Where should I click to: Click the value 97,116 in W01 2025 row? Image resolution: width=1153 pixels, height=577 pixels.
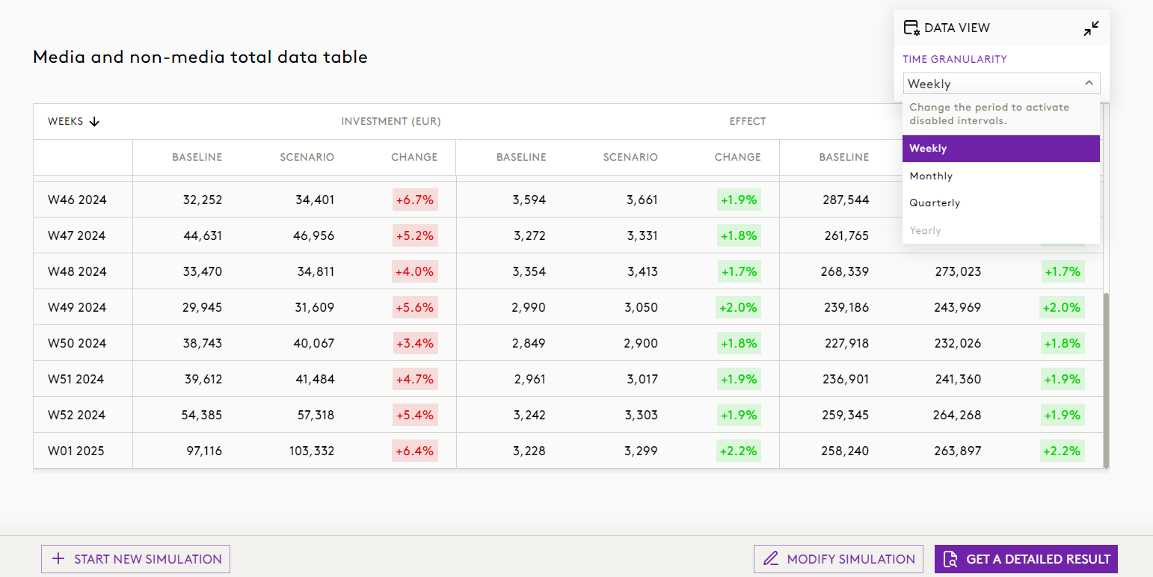pyautogui.click(x=204, y=451)
